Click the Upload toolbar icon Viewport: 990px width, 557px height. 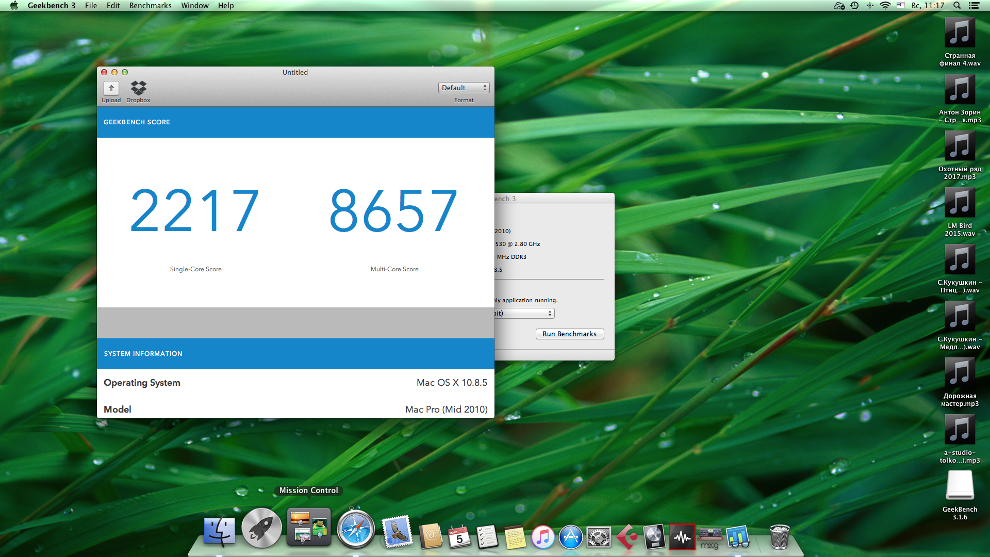pyautogui.click(x=111, y=88)
